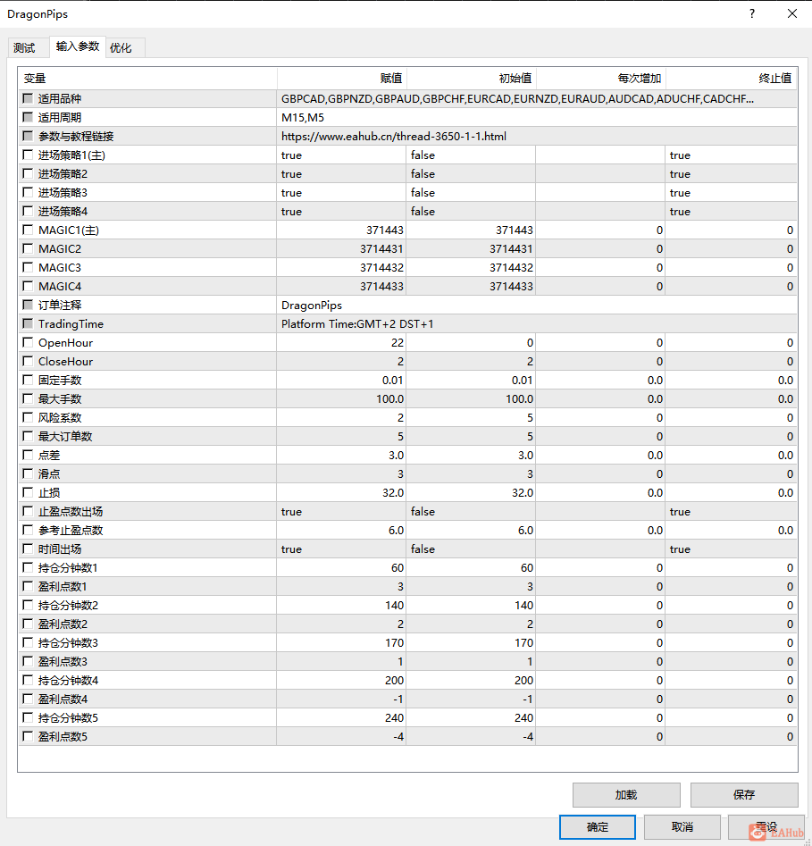Viewport: 812px width, 846px height.
Task: Select the 适用品种 currency pairs value
Action: [x=537, y=99]
